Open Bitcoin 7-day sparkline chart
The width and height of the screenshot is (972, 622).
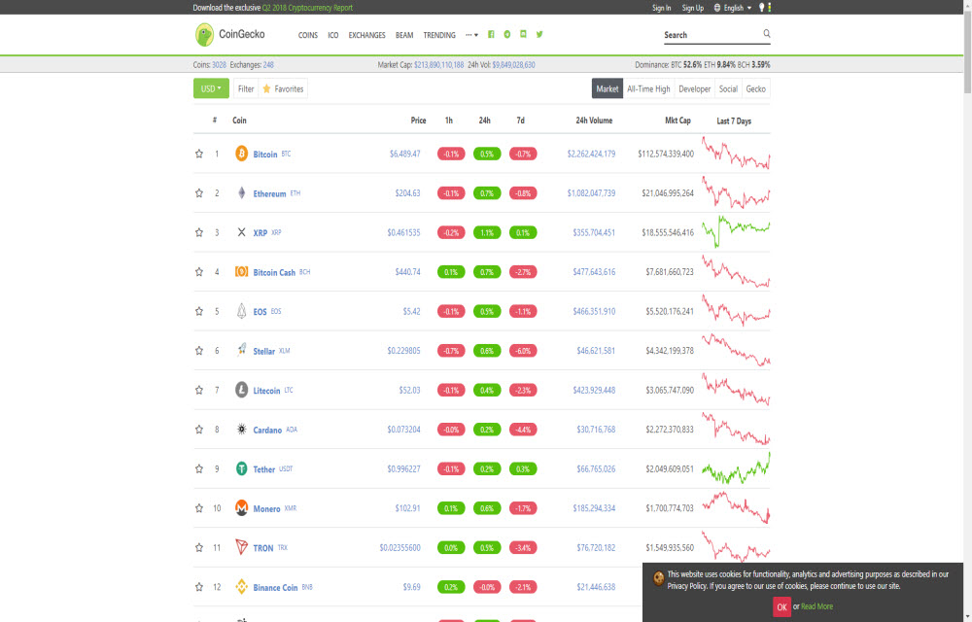point(736,153)
